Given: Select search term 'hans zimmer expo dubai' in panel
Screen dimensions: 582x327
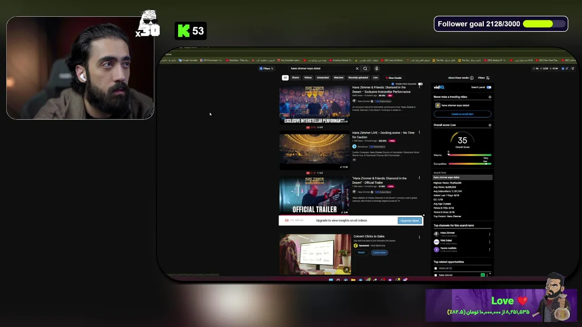Looking at the screenshot, I should [x=462, y=178].
